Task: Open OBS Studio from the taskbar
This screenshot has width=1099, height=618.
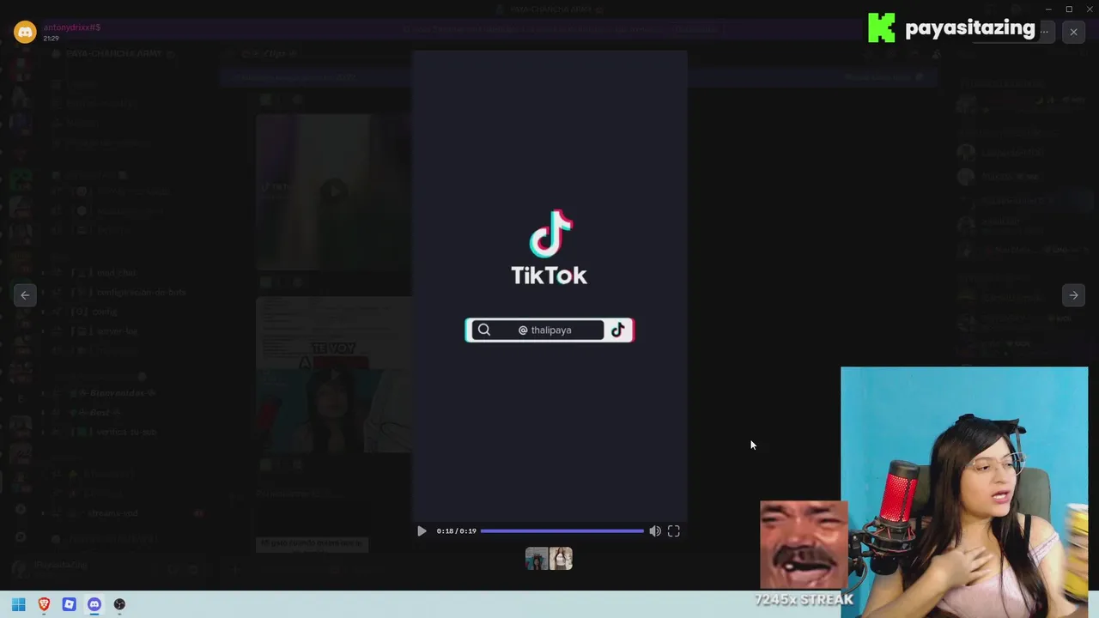Action: [x=119, y=604]
